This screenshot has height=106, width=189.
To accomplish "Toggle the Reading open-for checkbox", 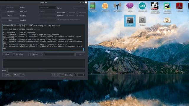I will click(67, 16).
